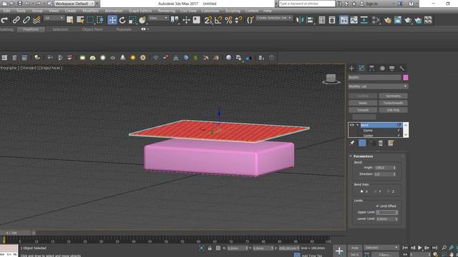Image resolution: width=458 pixels, height=257 pixels.
Task: Click the Unlink Selection icon
Action: (x=26, y=20)
